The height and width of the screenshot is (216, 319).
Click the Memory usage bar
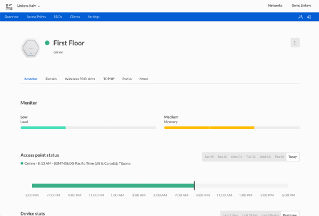[232, 128]
